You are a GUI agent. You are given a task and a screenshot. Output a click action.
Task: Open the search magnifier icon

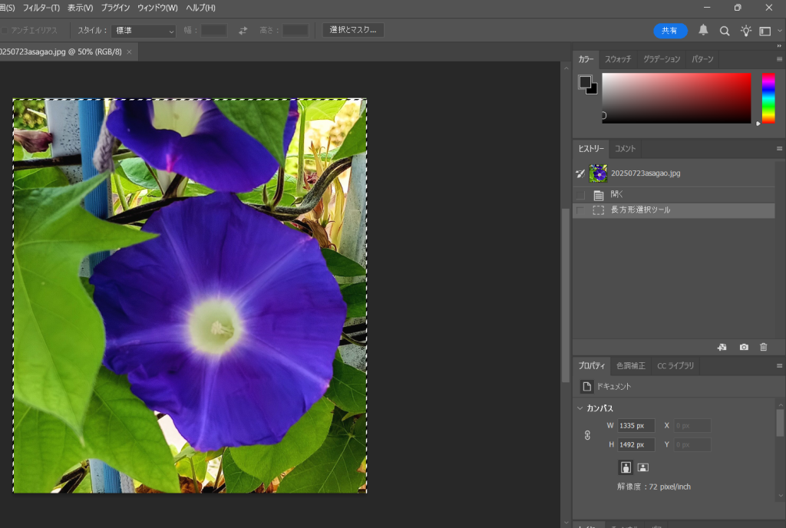(x=725, y=31)
